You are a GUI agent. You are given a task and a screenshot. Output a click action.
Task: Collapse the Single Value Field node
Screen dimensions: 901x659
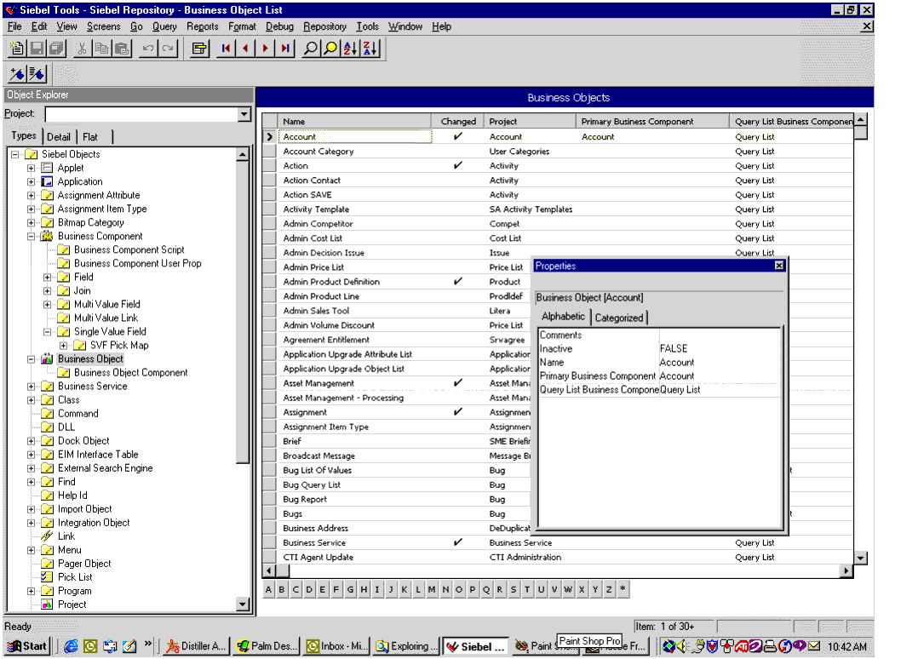point(47,331)
